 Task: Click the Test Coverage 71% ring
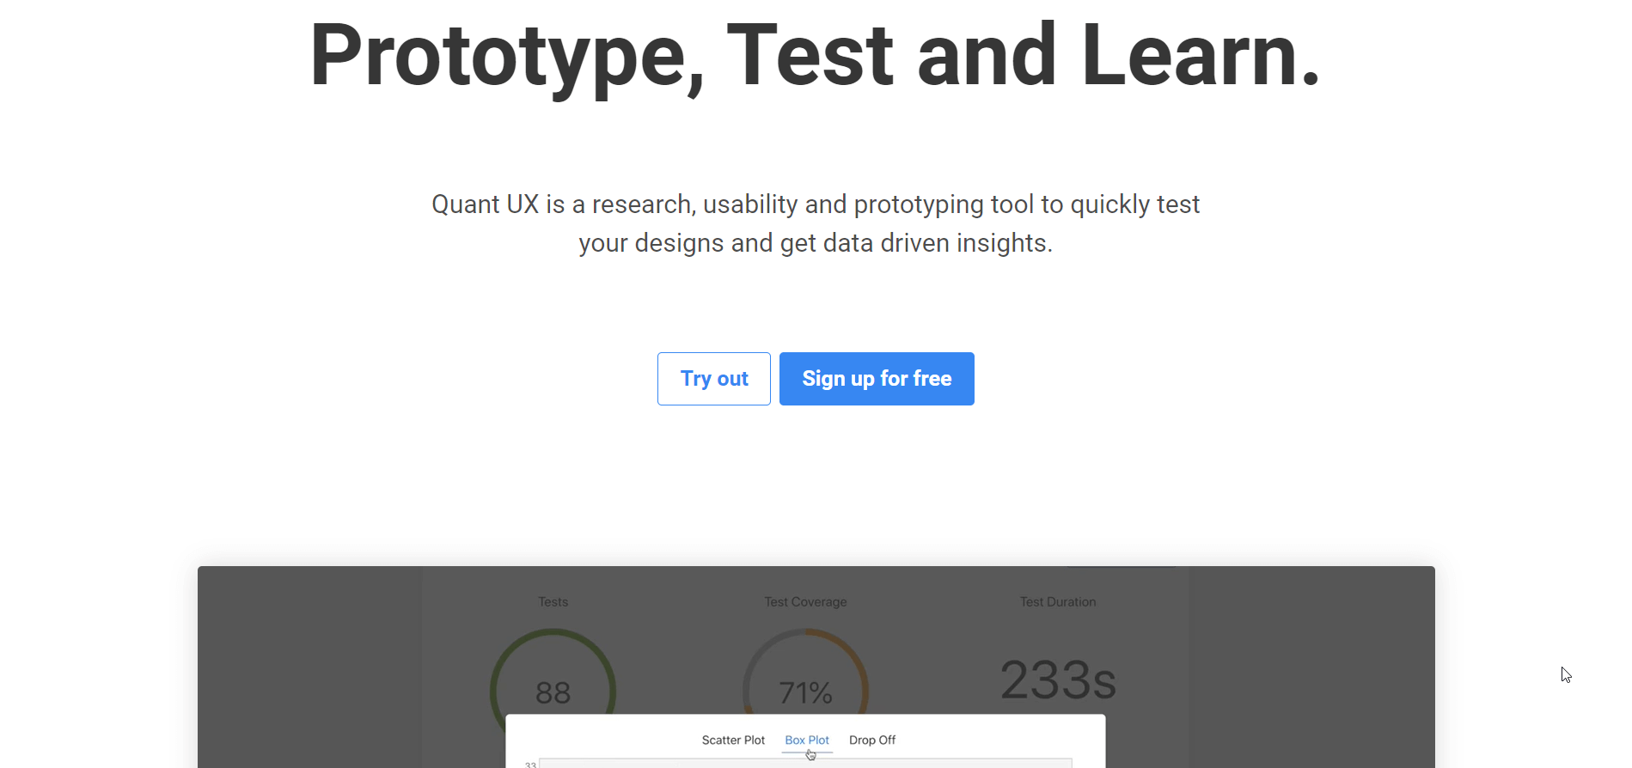pos(805,679)
